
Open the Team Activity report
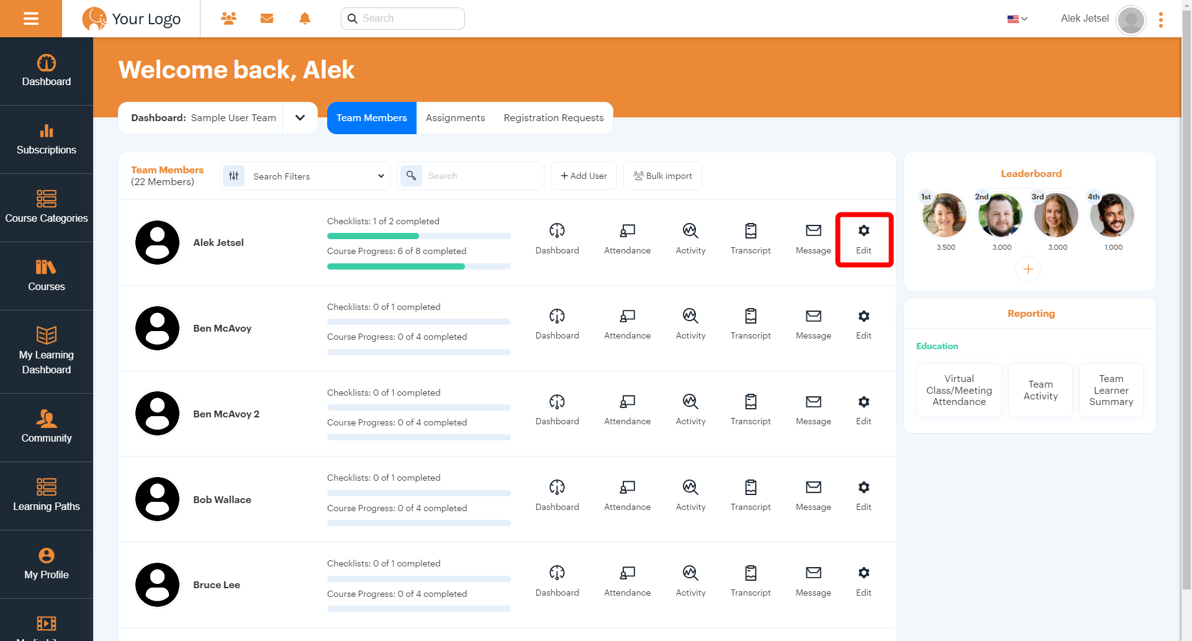coord(1041,390)
